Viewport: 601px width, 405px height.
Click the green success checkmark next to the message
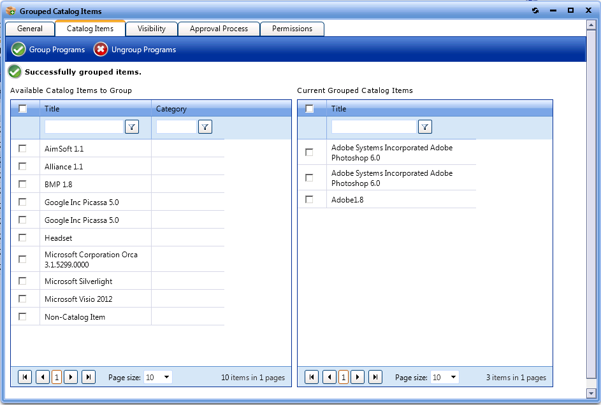pyautogui.click(x=14, y=71)
